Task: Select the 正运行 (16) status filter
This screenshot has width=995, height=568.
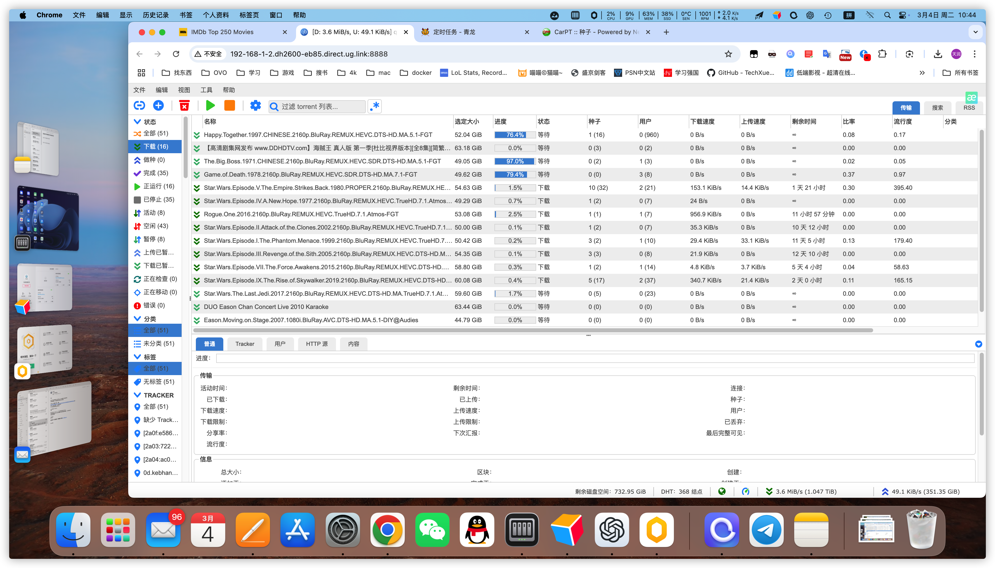Action: (158, 186)
